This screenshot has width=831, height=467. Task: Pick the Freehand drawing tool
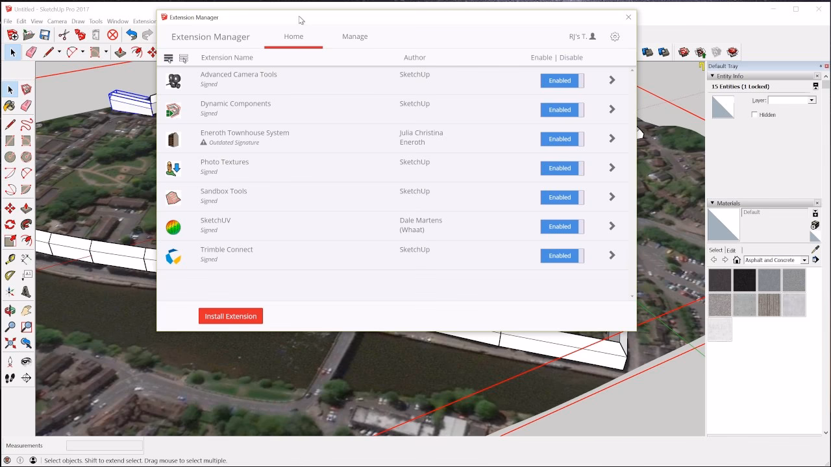26,125
